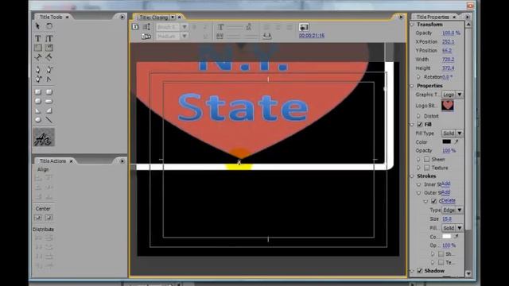Select the Clipped Corner Rectangle tool
Viewport: 509px width, 286px height.
[37, 101]
